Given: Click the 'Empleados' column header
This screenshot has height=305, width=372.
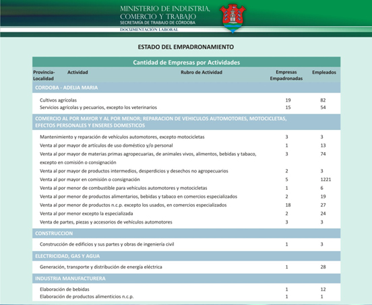Looking at the screenshot, I should [x=324, y=72].
